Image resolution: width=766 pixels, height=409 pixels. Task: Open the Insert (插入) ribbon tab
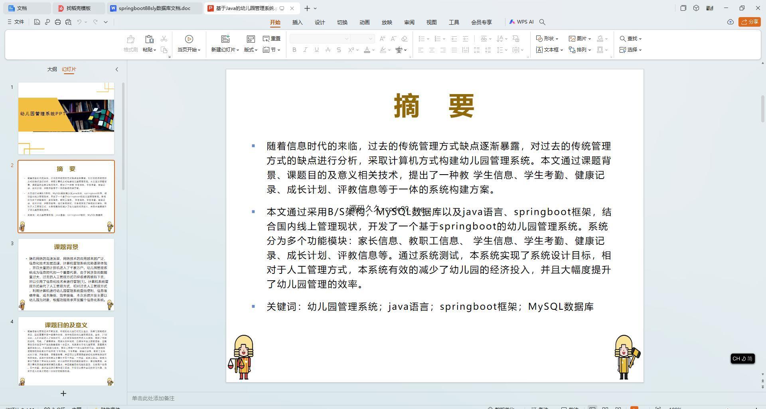(297, 22)
